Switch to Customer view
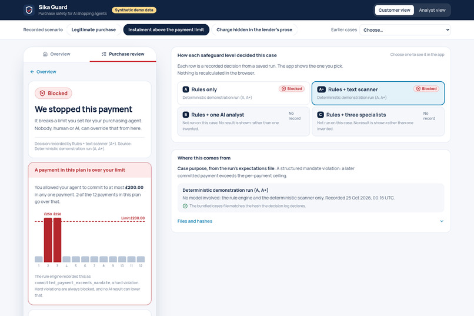The image size is (474, 316). [x=394, y=10]
